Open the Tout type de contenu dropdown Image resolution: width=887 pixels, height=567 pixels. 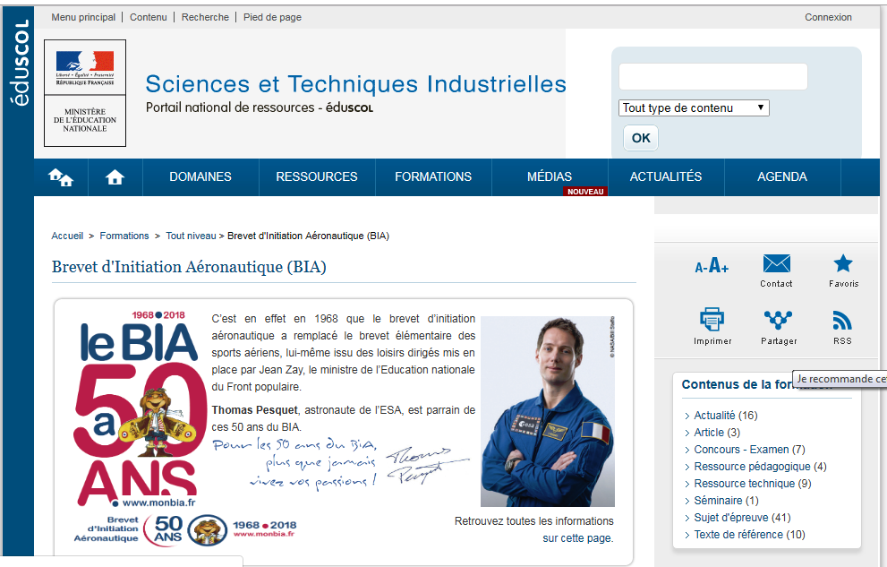tap(694, 108)
